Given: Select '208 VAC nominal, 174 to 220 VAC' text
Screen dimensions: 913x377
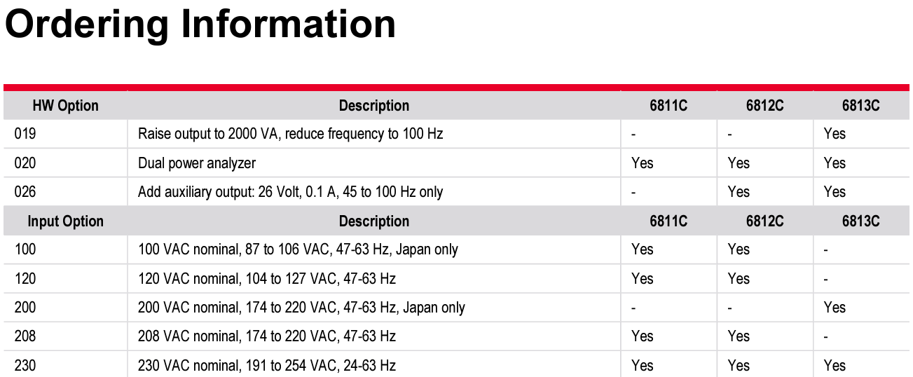Looking at the screenshot, I should click(x=267, y=336).
